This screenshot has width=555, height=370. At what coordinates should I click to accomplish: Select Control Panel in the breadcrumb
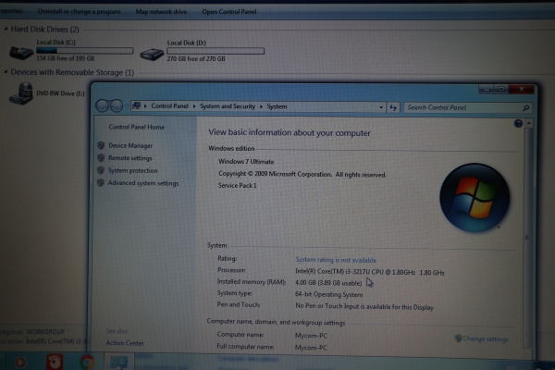[169, 105]
